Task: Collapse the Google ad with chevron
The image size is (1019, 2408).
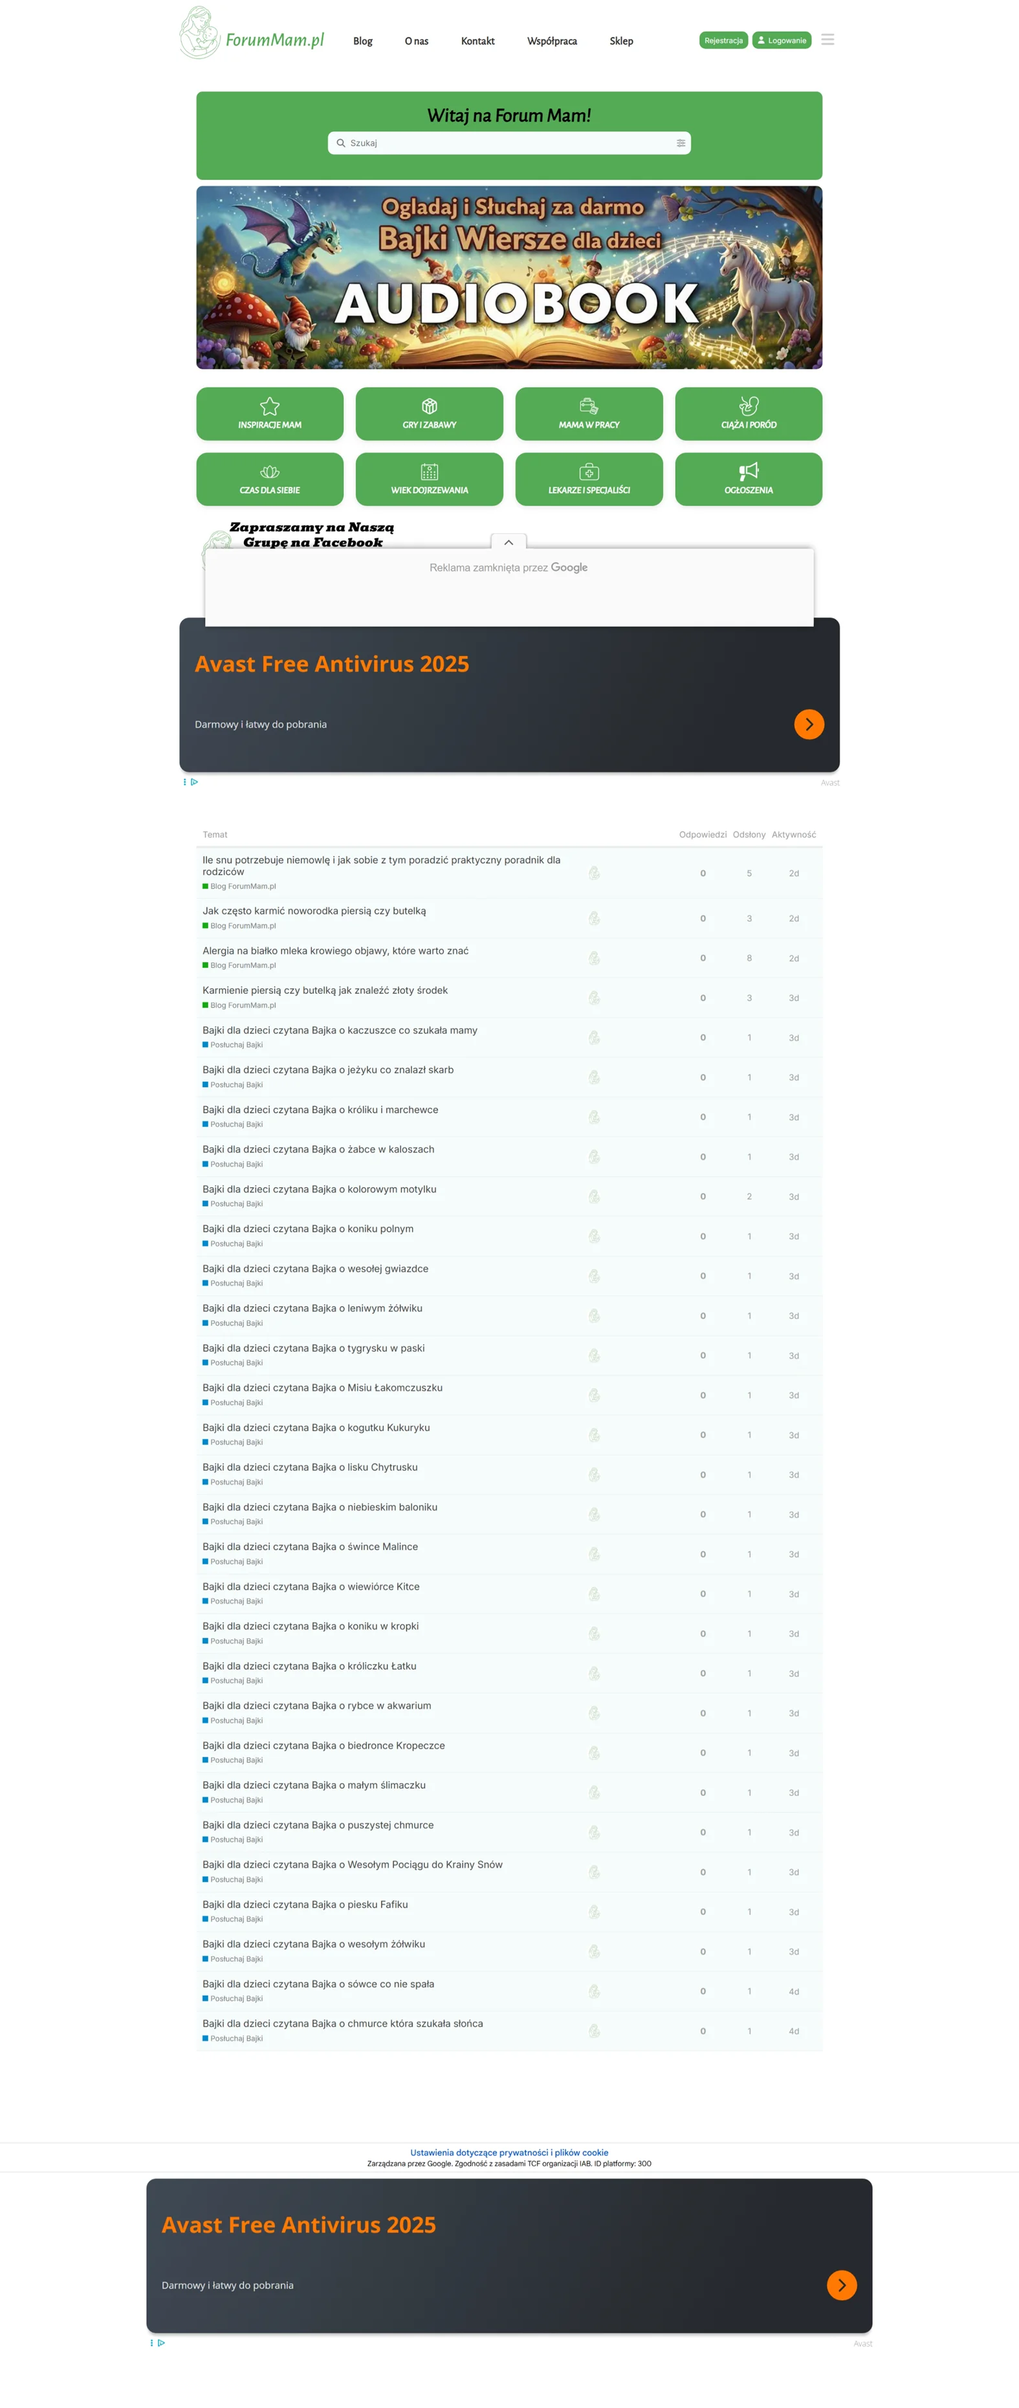Action: (x=509, y=542)
